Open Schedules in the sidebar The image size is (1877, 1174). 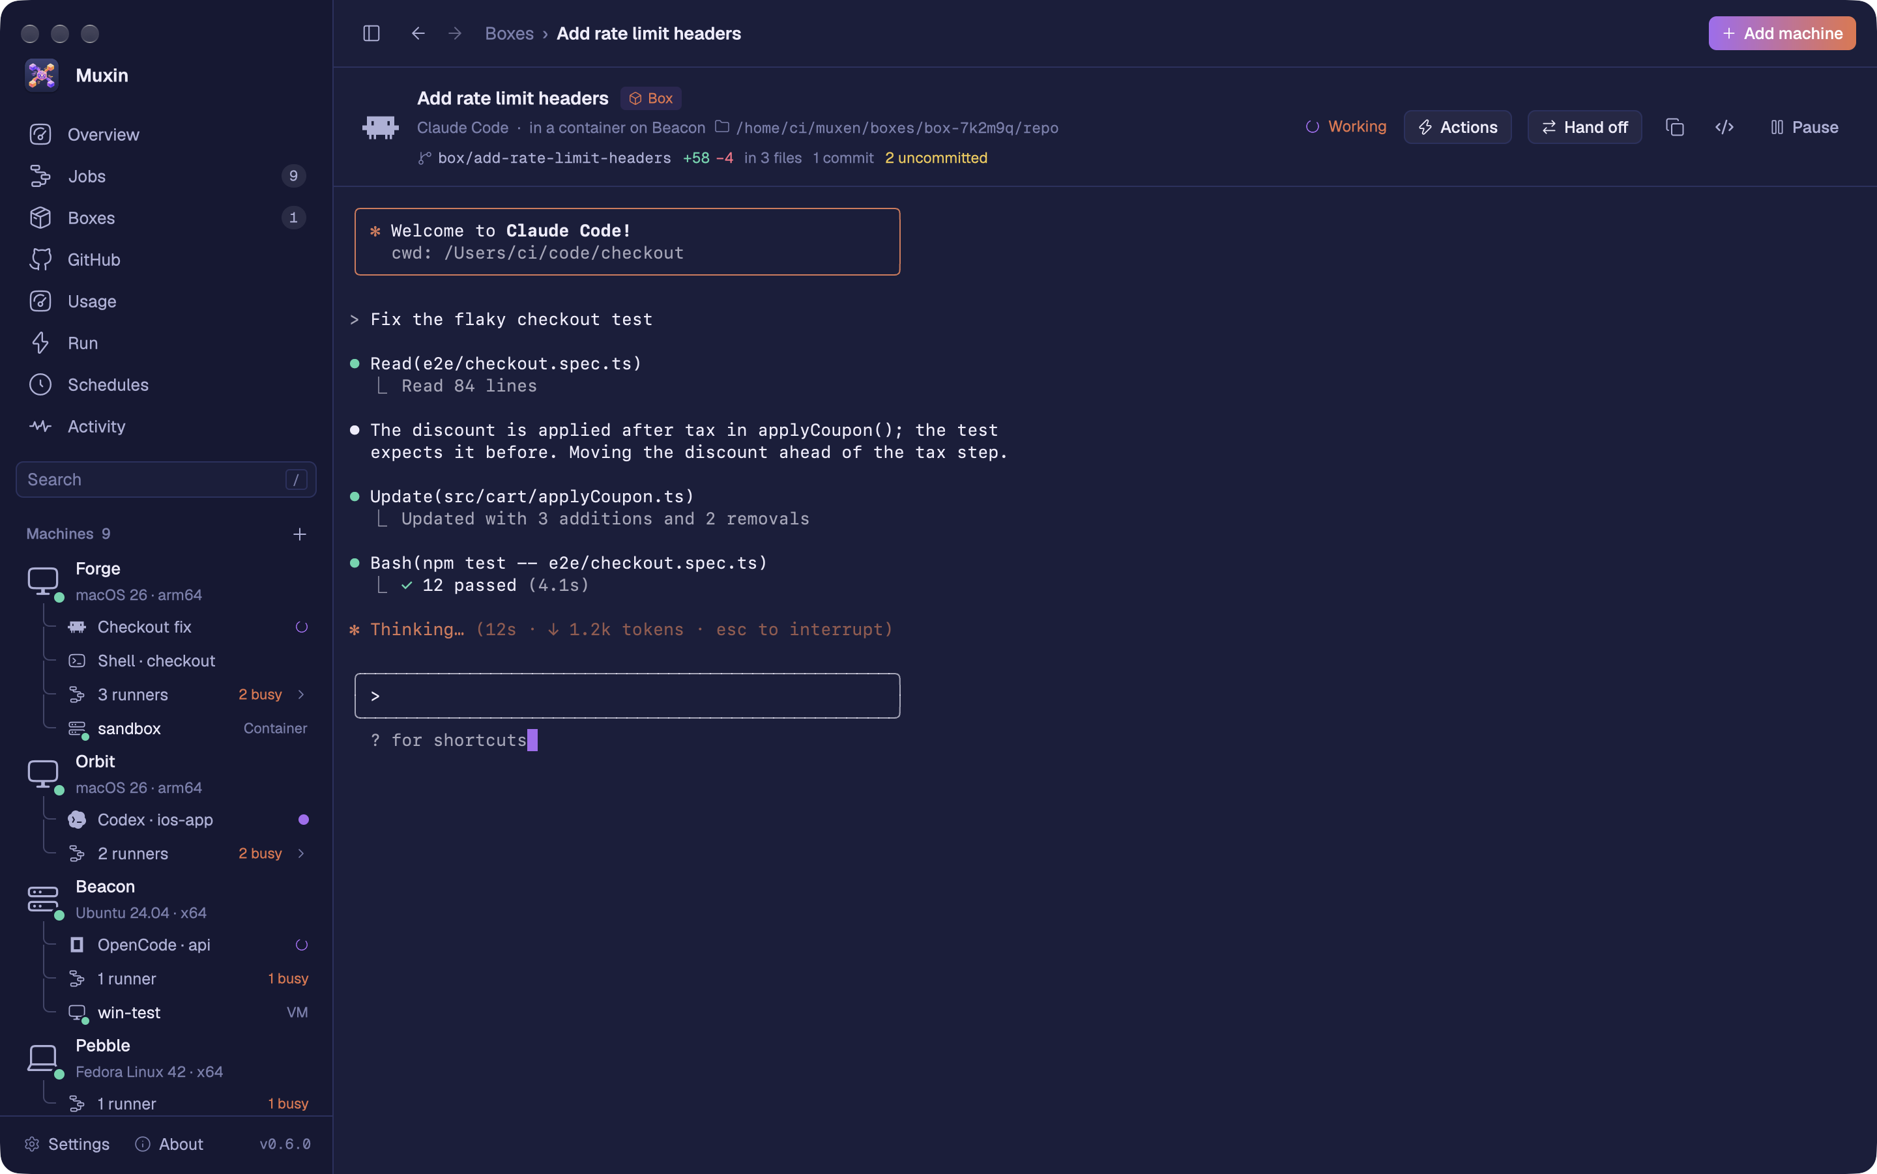coord(166,384)
